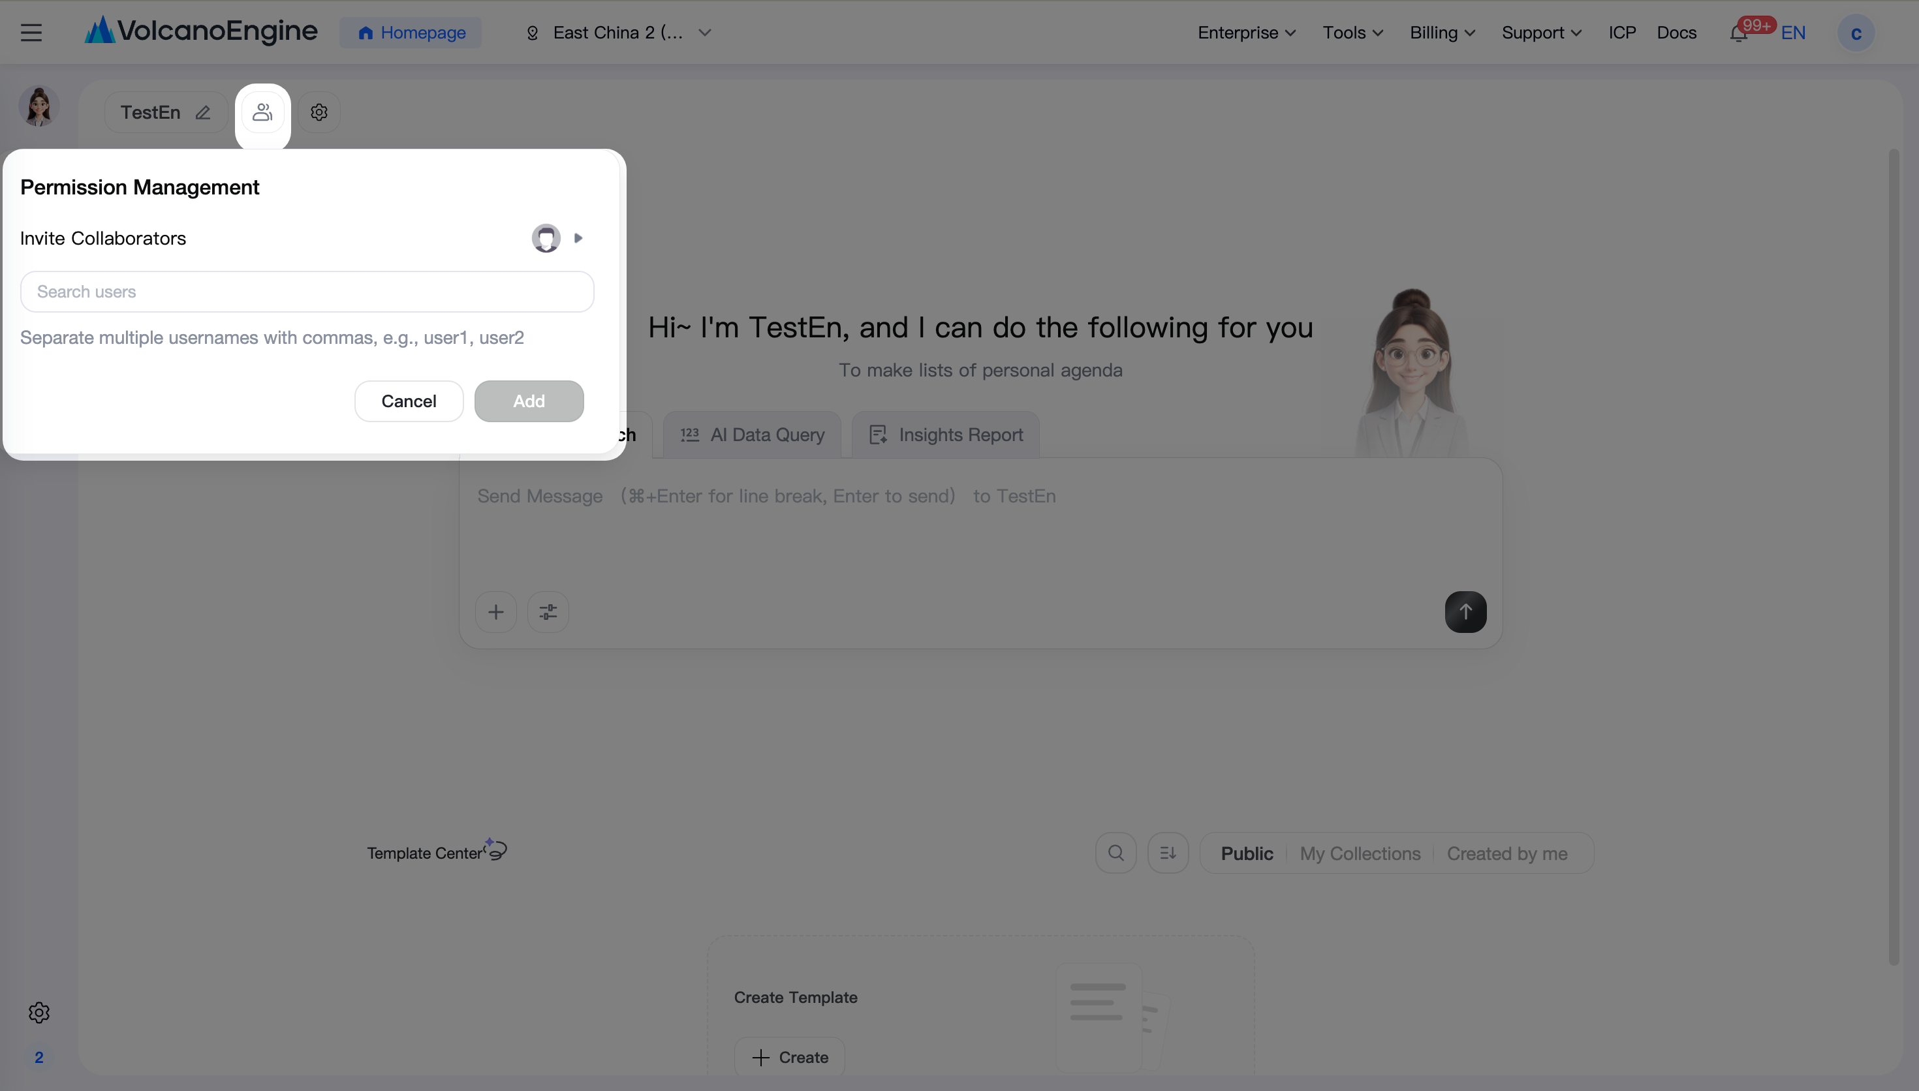The width and height of the screenshot is (1919, 1091).
Task: Select the Created by me tab
Action: point(1507,853)
